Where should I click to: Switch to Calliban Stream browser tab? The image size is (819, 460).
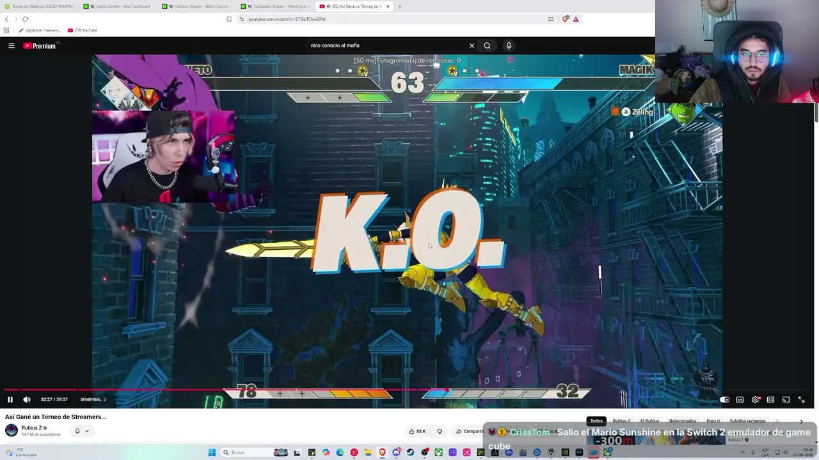[x=197, y=6]
